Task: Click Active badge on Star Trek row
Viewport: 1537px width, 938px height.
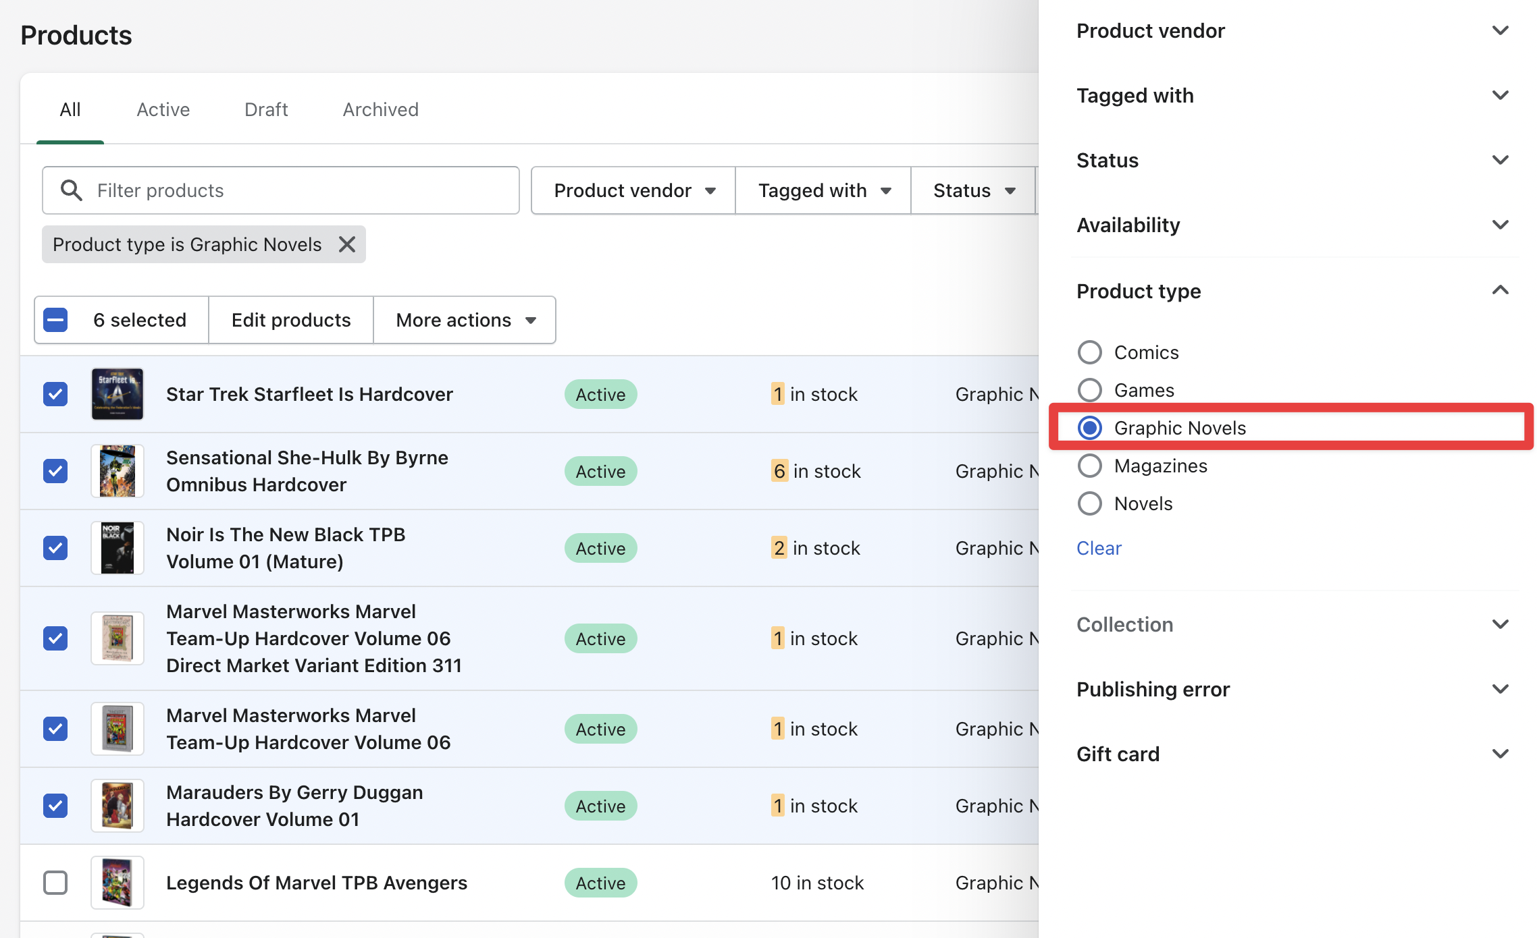Action: pyautogui.click(x=601, y=394)
